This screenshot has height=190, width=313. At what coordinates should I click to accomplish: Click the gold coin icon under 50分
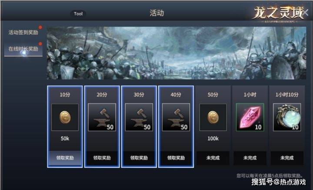click(213, 117)
